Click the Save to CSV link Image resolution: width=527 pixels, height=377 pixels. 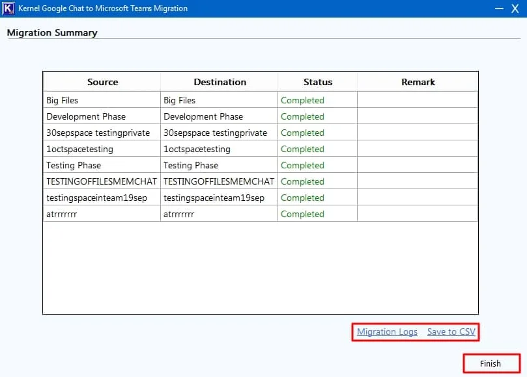(451, 331)
